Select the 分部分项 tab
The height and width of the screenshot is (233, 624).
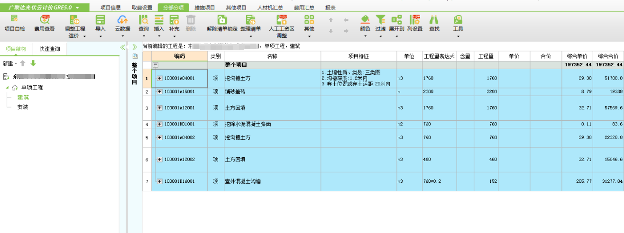coord(173,8)
